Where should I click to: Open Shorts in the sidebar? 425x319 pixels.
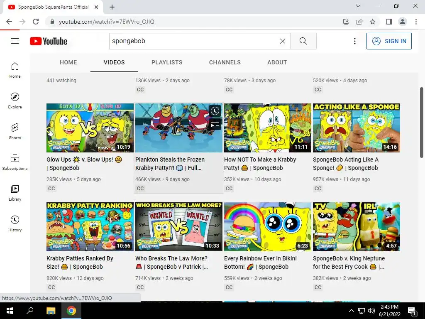pyautogui.click(x=15, y=131)
